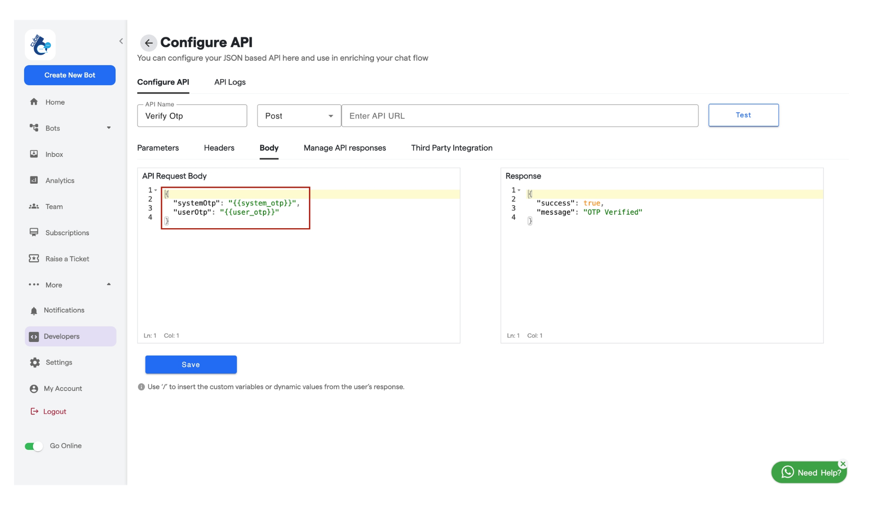The width and height of the screenshot is (873, 505).
Task: Click the Test button
Action: click(743, 115)
